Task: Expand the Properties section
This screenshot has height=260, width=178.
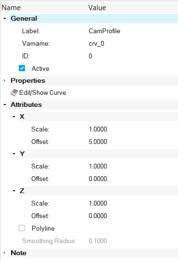Action: (x=4, y=80)
